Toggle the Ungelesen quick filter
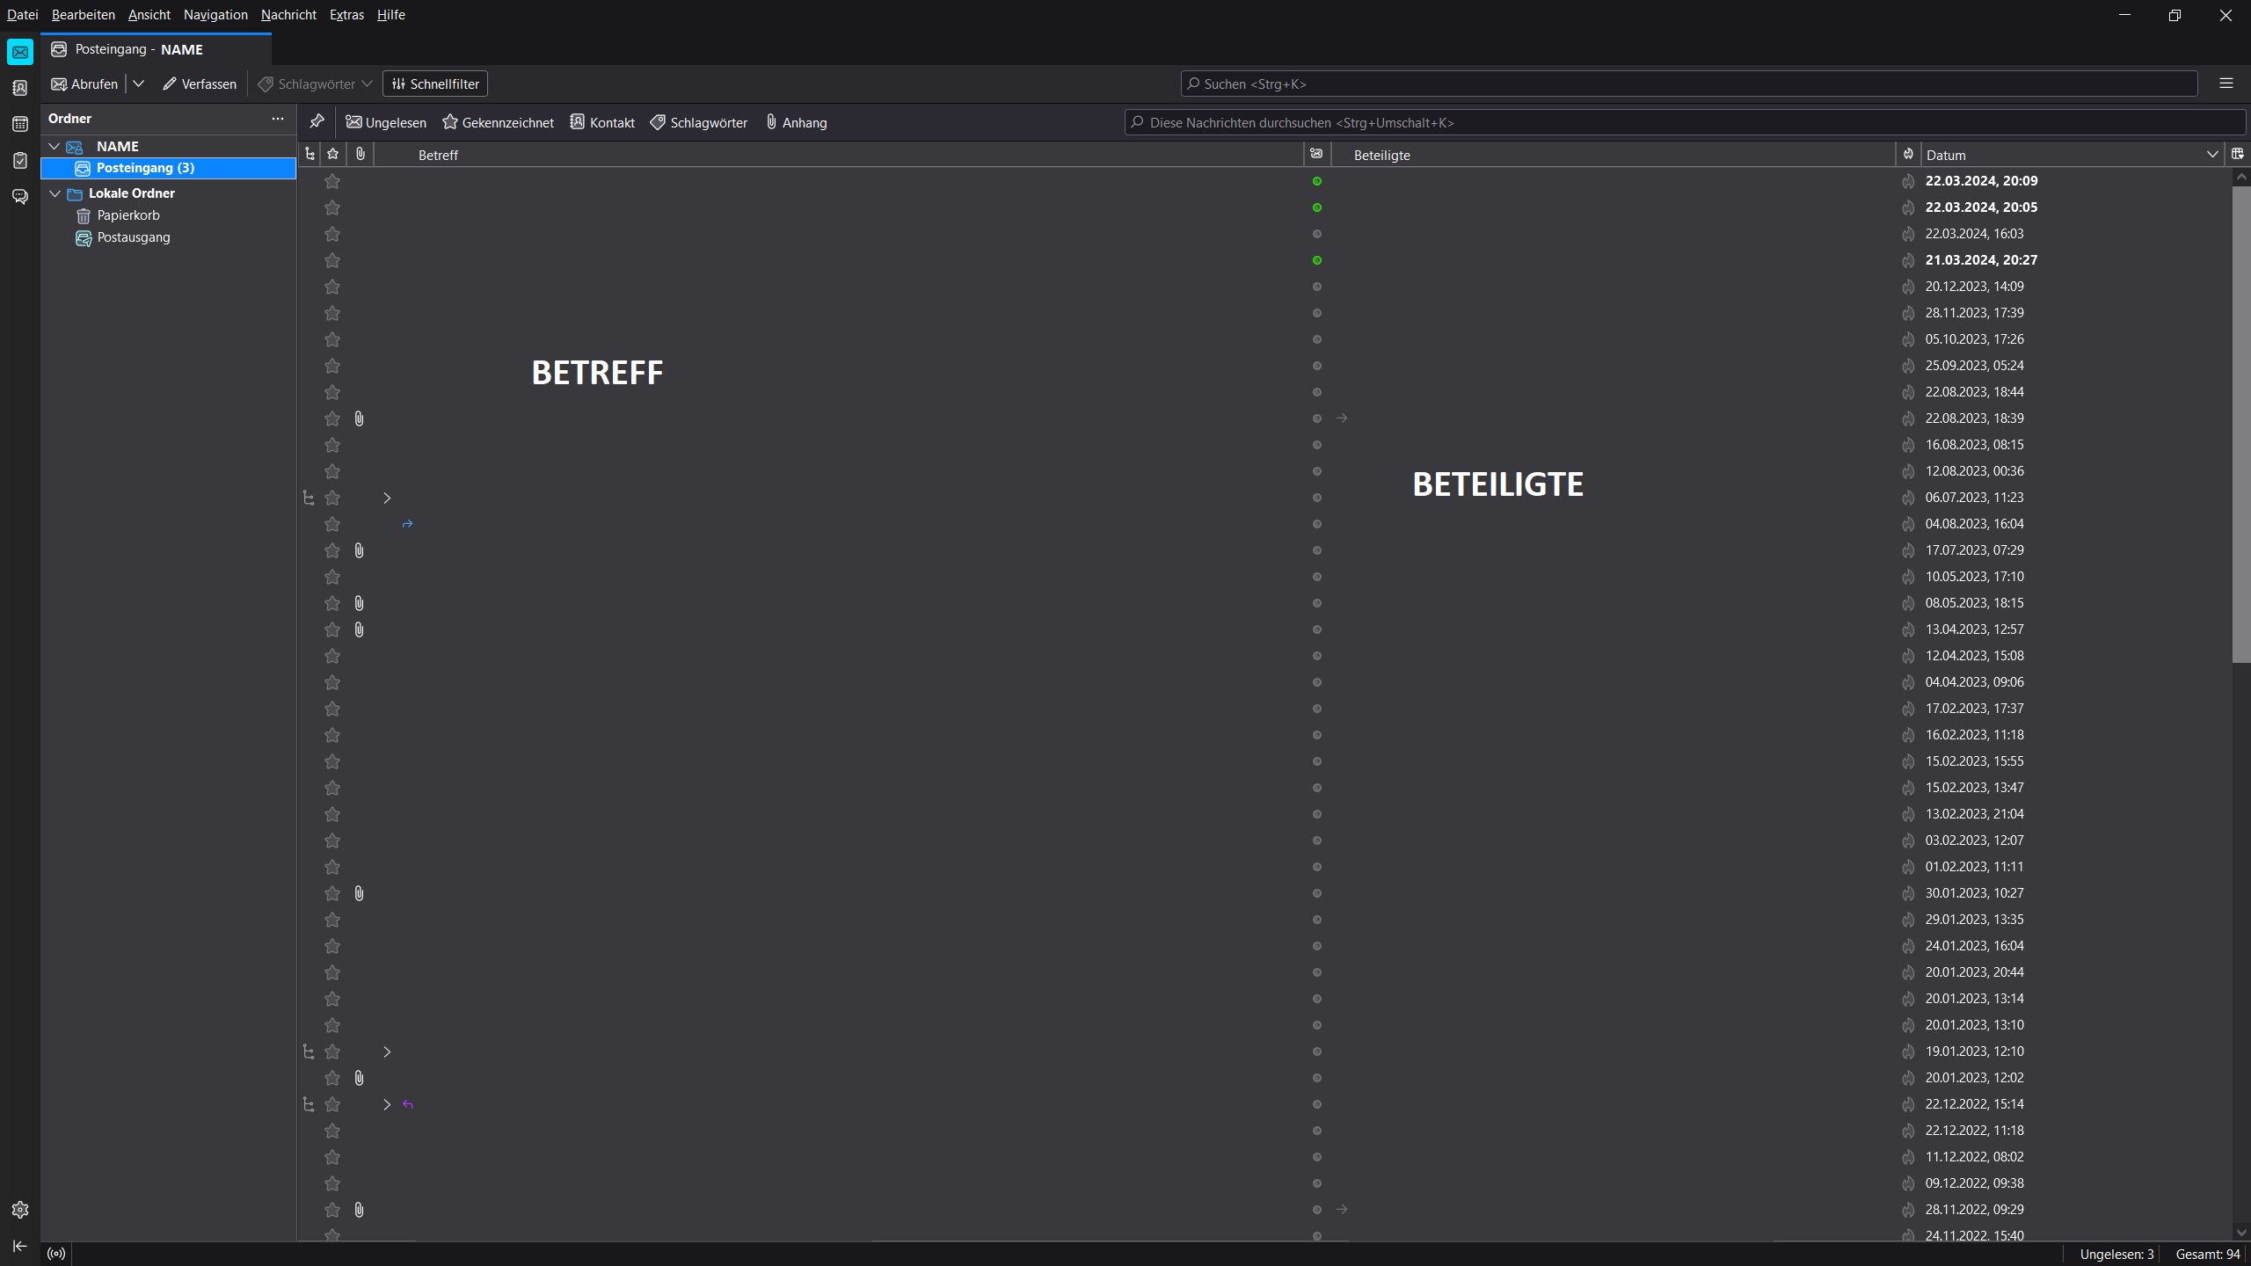Viewport: 2251px width, 1266px height. (x=386, y=122)
